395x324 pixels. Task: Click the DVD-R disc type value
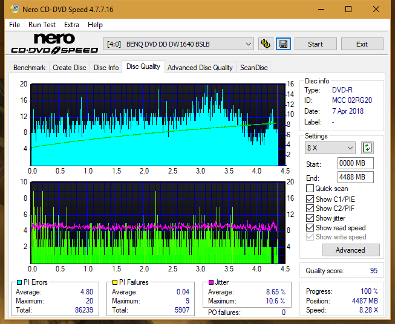coord(342,90)
